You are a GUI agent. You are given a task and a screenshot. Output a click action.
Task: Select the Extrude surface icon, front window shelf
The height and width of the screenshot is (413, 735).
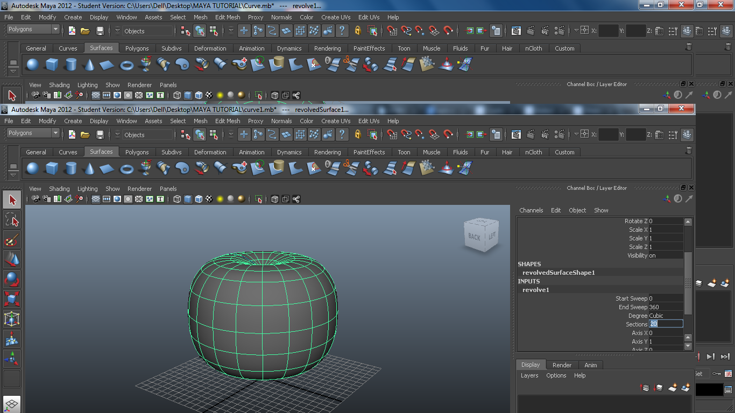pos(202,168)
